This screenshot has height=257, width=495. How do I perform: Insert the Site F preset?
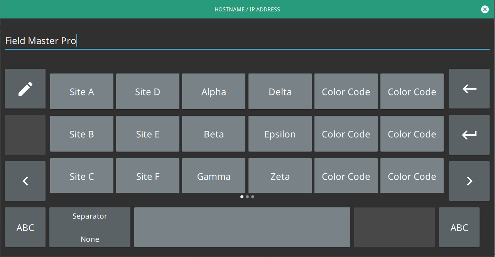(x=148, y=176)
